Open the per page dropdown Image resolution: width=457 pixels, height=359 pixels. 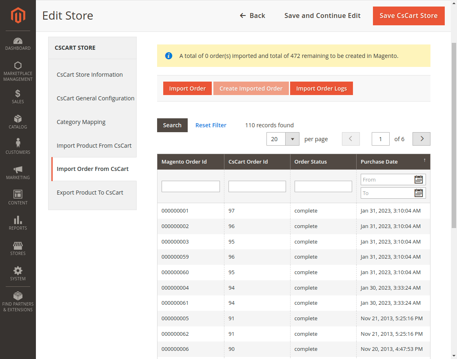pos(293,139)
